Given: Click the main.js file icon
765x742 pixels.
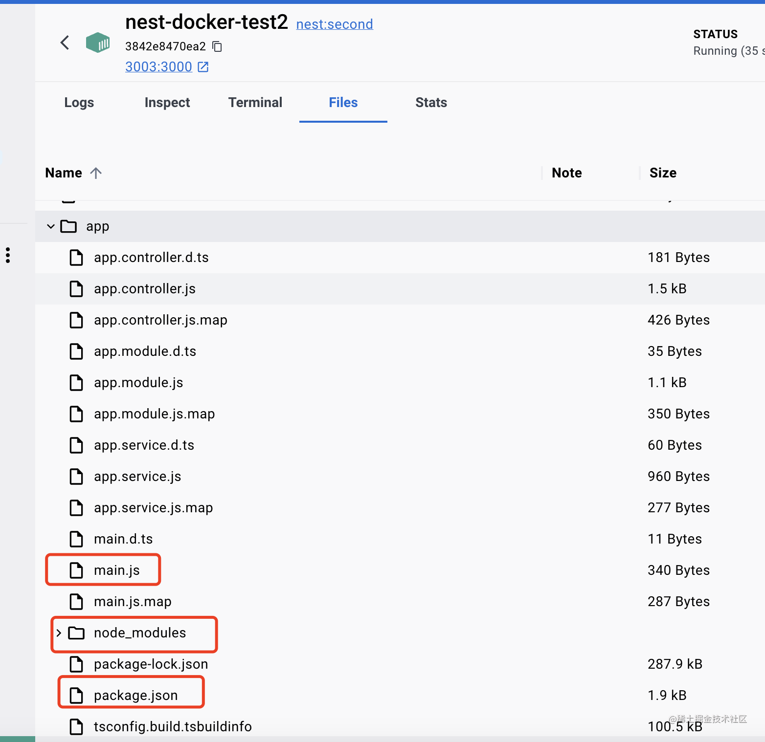Looking at the screenshot, I should pyautogui.click(x=76, y=570).
